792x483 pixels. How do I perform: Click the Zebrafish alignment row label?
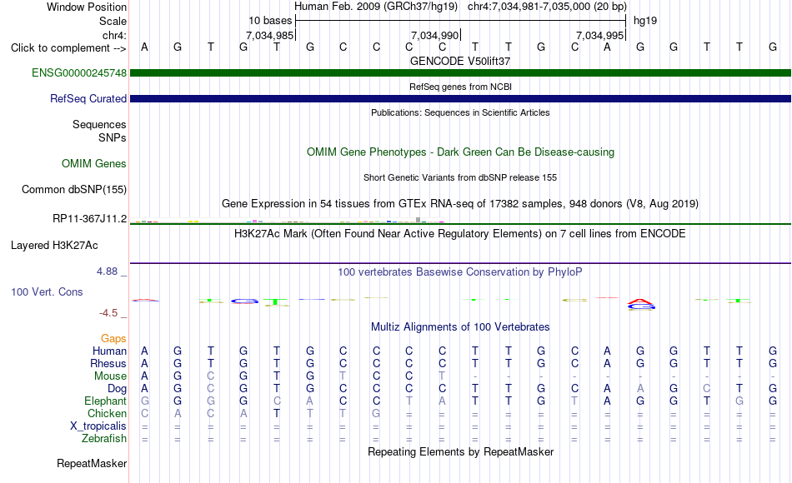click(x=104, y=439)
